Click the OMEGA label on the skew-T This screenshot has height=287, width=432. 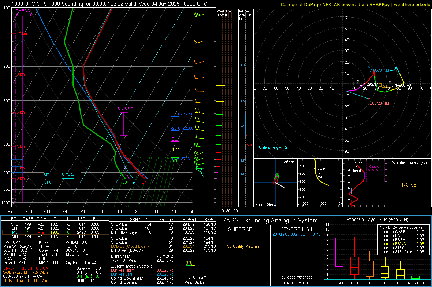click(x=23, y=11)
